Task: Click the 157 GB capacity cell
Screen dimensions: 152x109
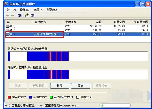Action: pos(97,30)
